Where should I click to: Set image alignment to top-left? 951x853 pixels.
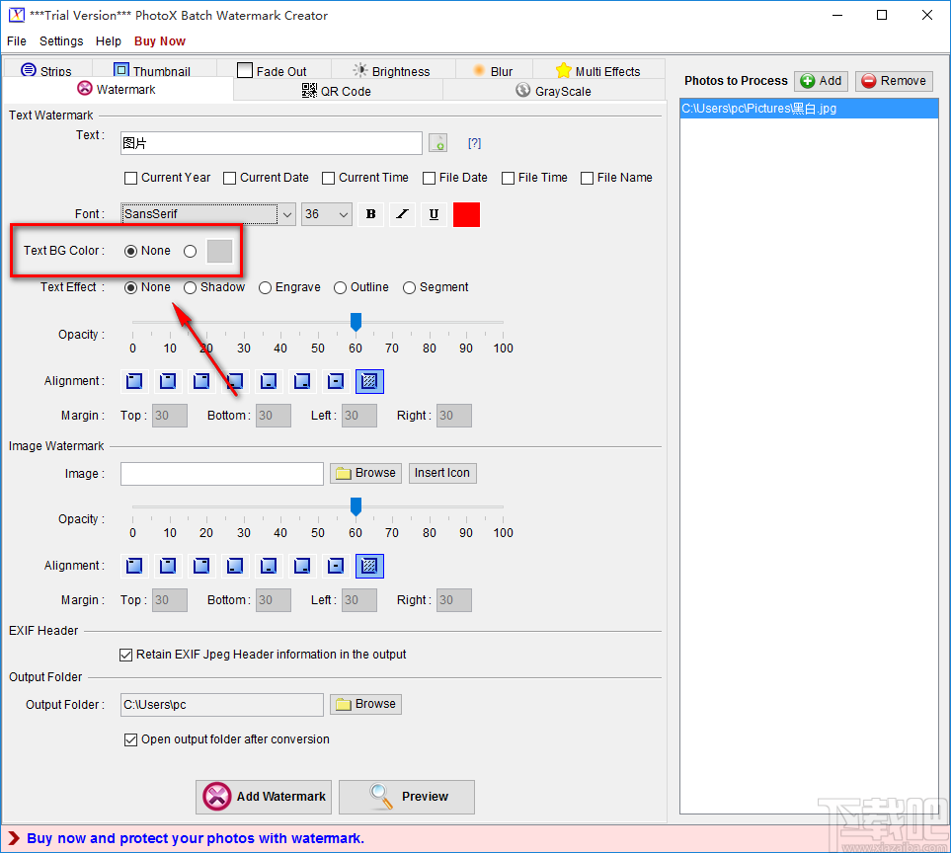[134, 566]
